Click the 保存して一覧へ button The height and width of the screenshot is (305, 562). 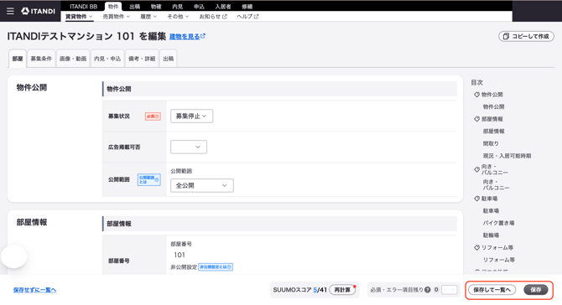(492, 290)
